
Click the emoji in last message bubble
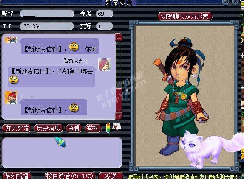[x=74, y=108]
